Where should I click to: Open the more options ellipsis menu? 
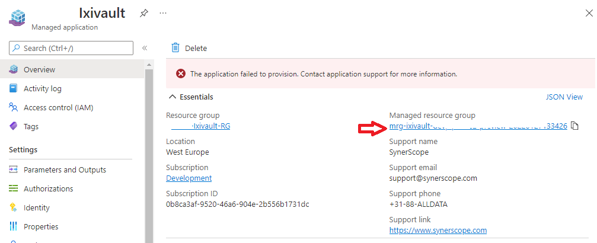163,13
